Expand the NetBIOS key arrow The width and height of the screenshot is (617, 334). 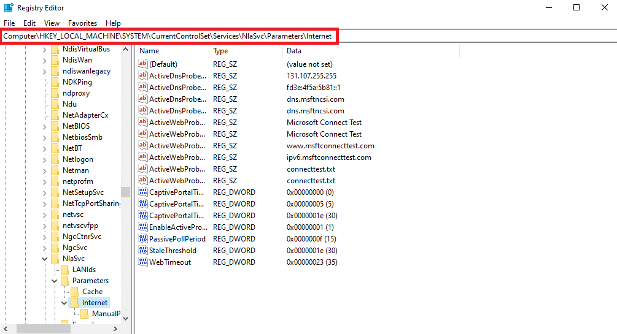44,126
